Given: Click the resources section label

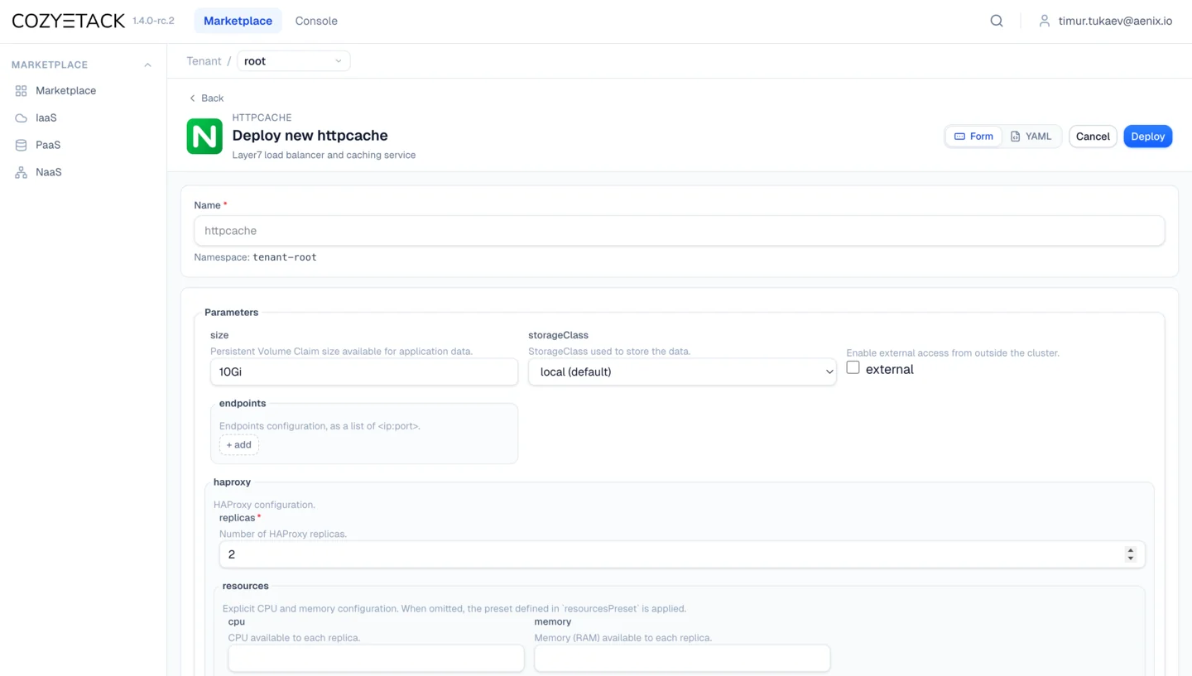Looking at the screenshot, I should point(245,586).
